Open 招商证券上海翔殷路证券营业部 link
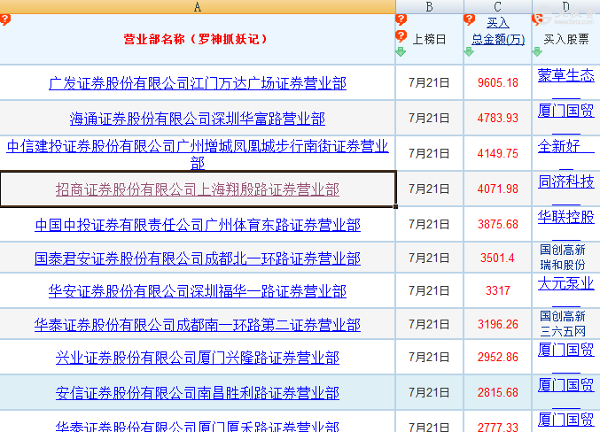The width and height of the screenshot is (600, 432). click(x=198, y=189)
